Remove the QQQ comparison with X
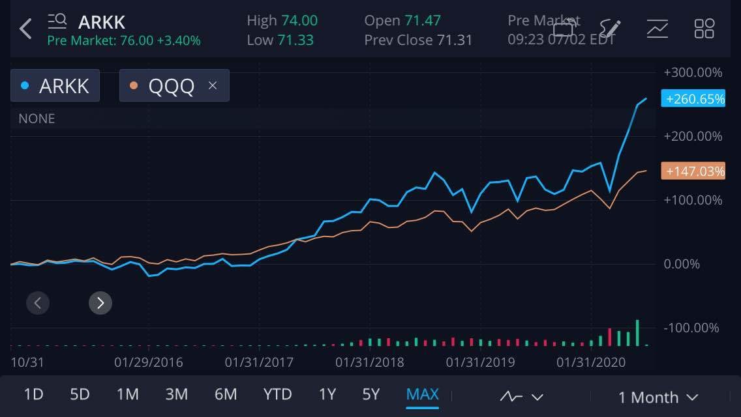This screenshot has height=417, width=741. coord(212,85)
